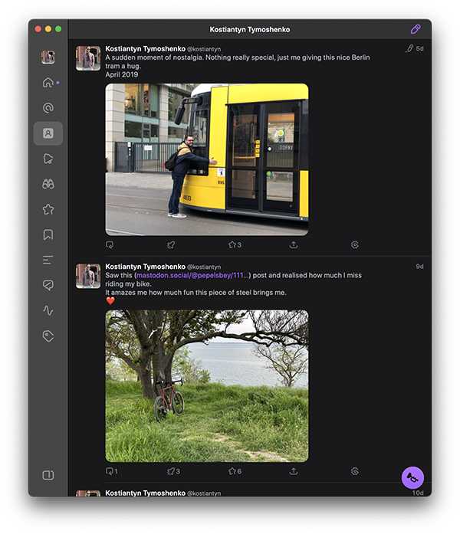Screen dimensions: 460x534
Task: Click the edited pencil icon beside 5d
Action: (x=409, y=48)
